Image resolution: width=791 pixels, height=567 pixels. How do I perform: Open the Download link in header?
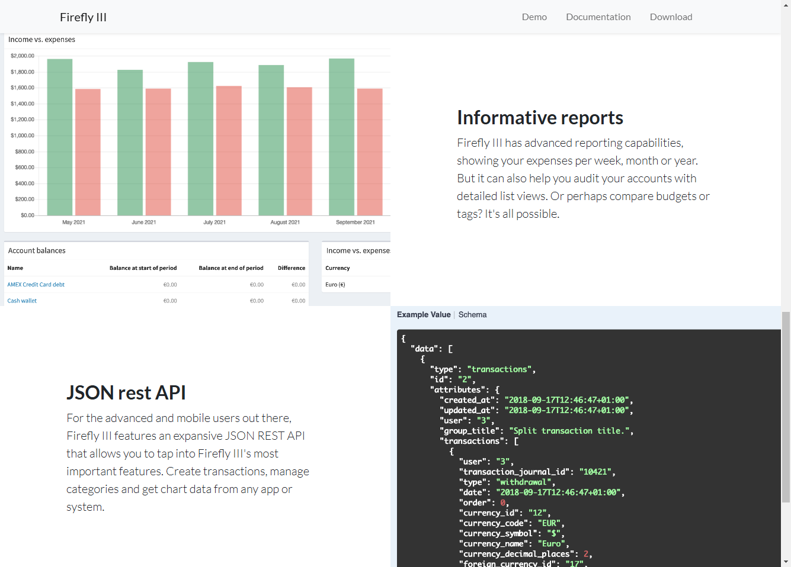[x=671, y=17]
